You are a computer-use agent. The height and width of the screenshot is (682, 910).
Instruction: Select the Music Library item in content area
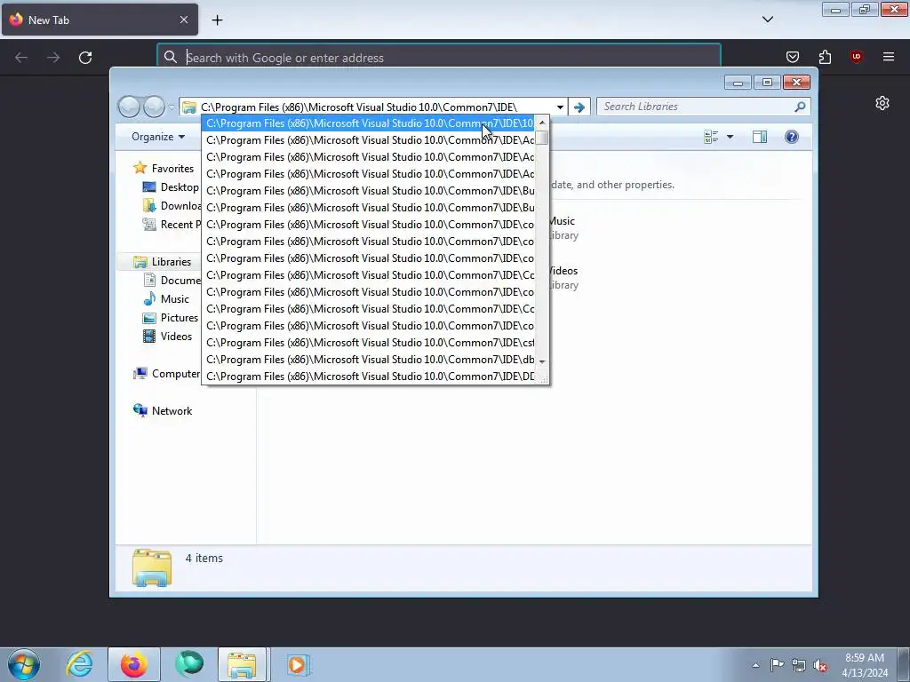click(x=563, y=228)
